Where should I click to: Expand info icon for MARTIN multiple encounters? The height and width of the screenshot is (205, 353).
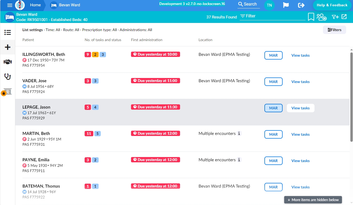[x=239, y=133]
